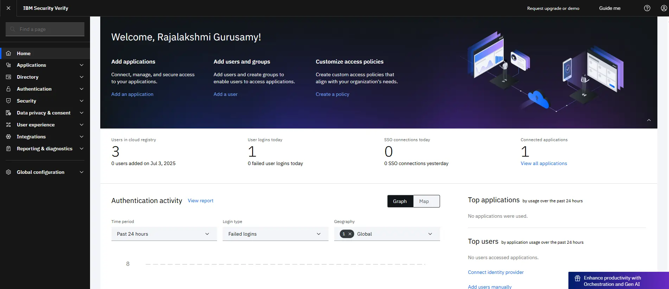This screenshot has height=289, width=669.
Task: Expand the Directory menu chevron
Action: (x=82, y=77)
